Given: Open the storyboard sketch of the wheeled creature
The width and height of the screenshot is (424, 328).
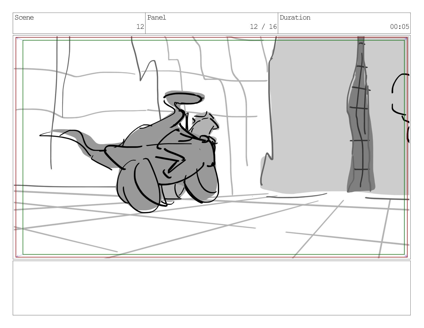Looking at the screenshot, I should click(212, 147).
